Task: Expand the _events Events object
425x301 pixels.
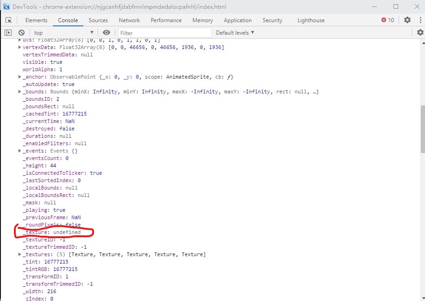Action: (19, 151)
